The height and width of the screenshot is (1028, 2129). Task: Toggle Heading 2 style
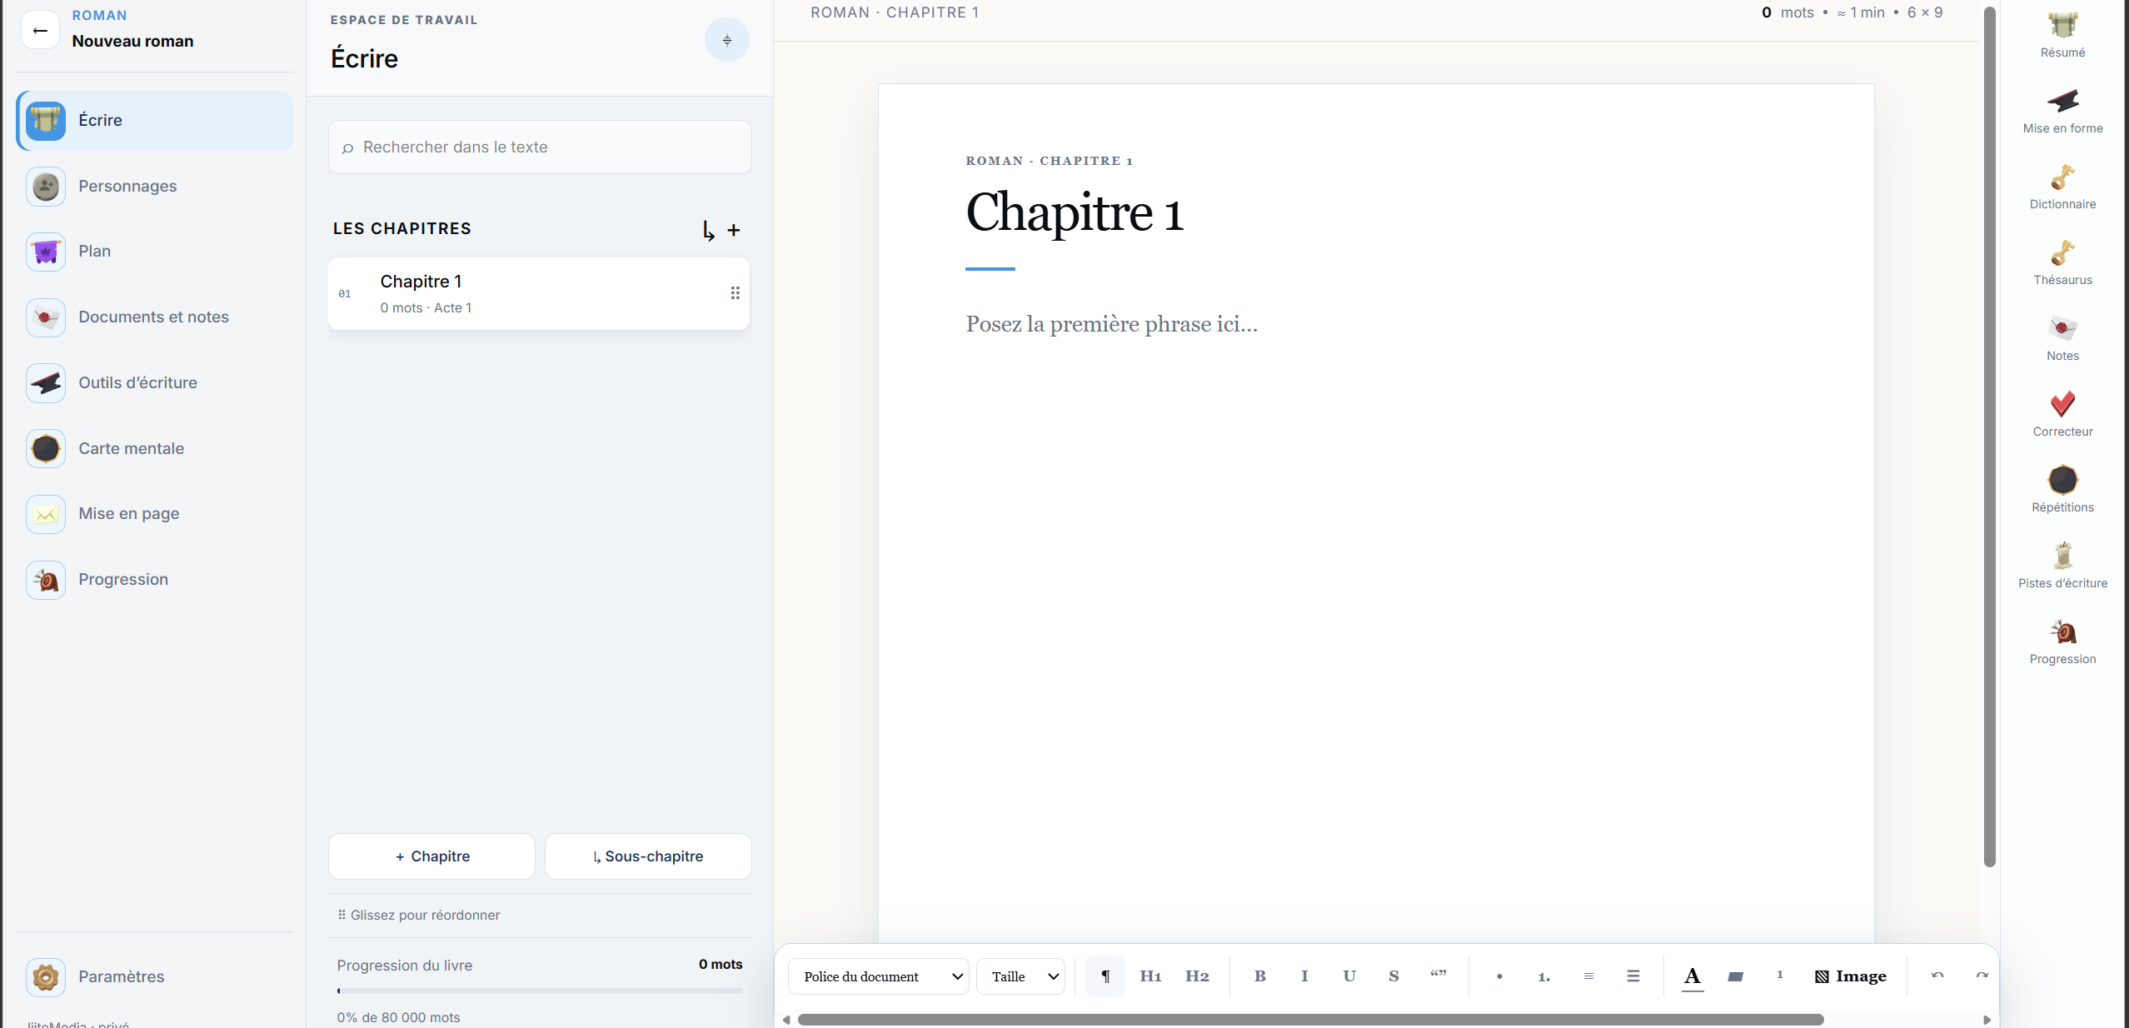point(1197,976)
